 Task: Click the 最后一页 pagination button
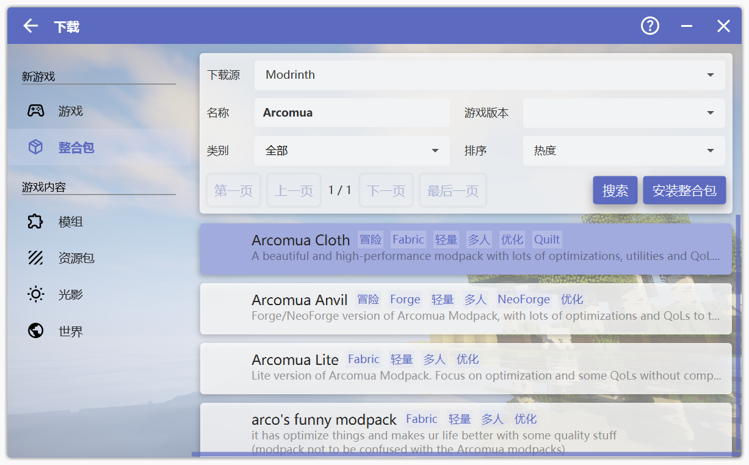pos(452,190)
